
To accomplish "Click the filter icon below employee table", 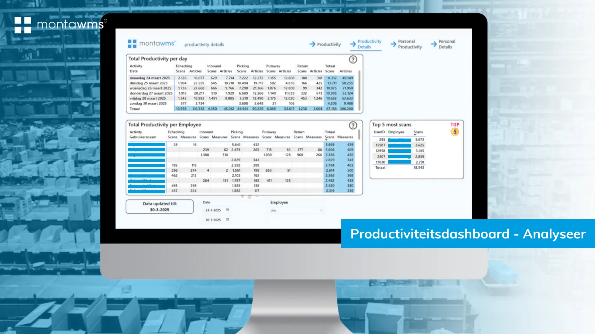I will coord(242,197).
